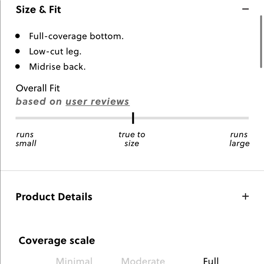Click the Product Details heading
Screen dimensions: 264x264
pos(54,197)
